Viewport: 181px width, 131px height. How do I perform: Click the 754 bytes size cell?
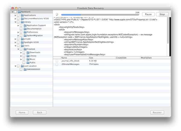pyautogui.click(x=94, y=64)
